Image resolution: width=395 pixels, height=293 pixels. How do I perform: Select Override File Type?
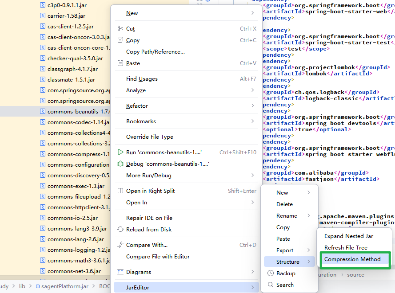pyautogui.click(x=187, y=137)
